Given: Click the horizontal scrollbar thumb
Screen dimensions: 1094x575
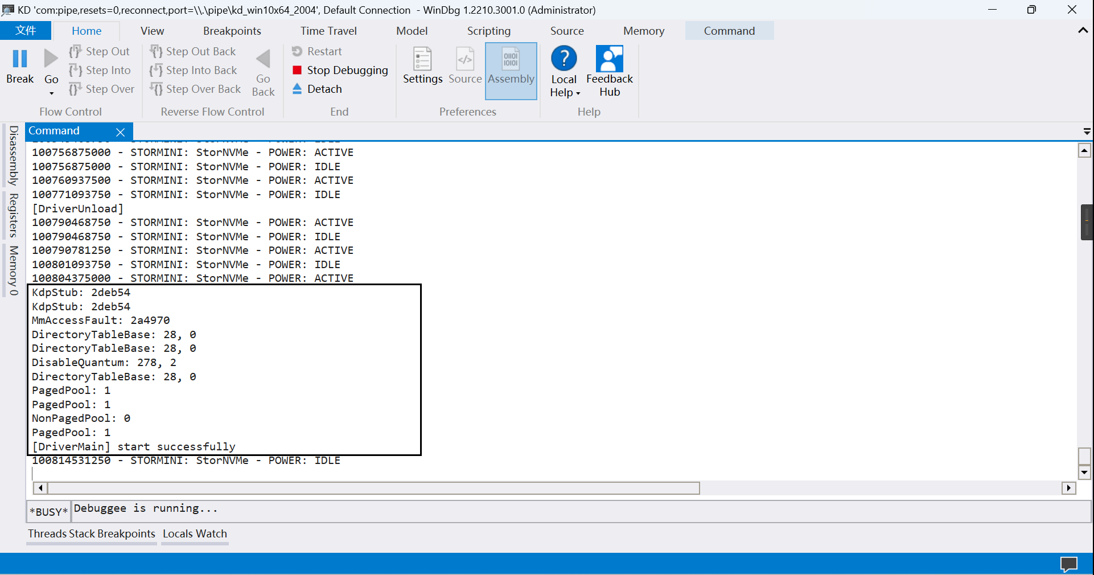Looking at the screenshot, I should pyautogui.click(x=374, y=488).
